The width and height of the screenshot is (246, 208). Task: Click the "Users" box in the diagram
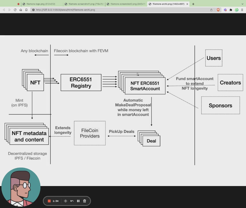[x=214, y=58]
